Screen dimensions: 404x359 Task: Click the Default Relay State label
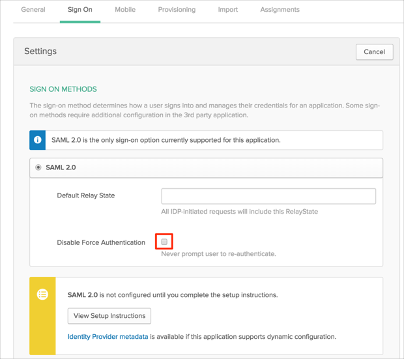click(x=86, y=195)
